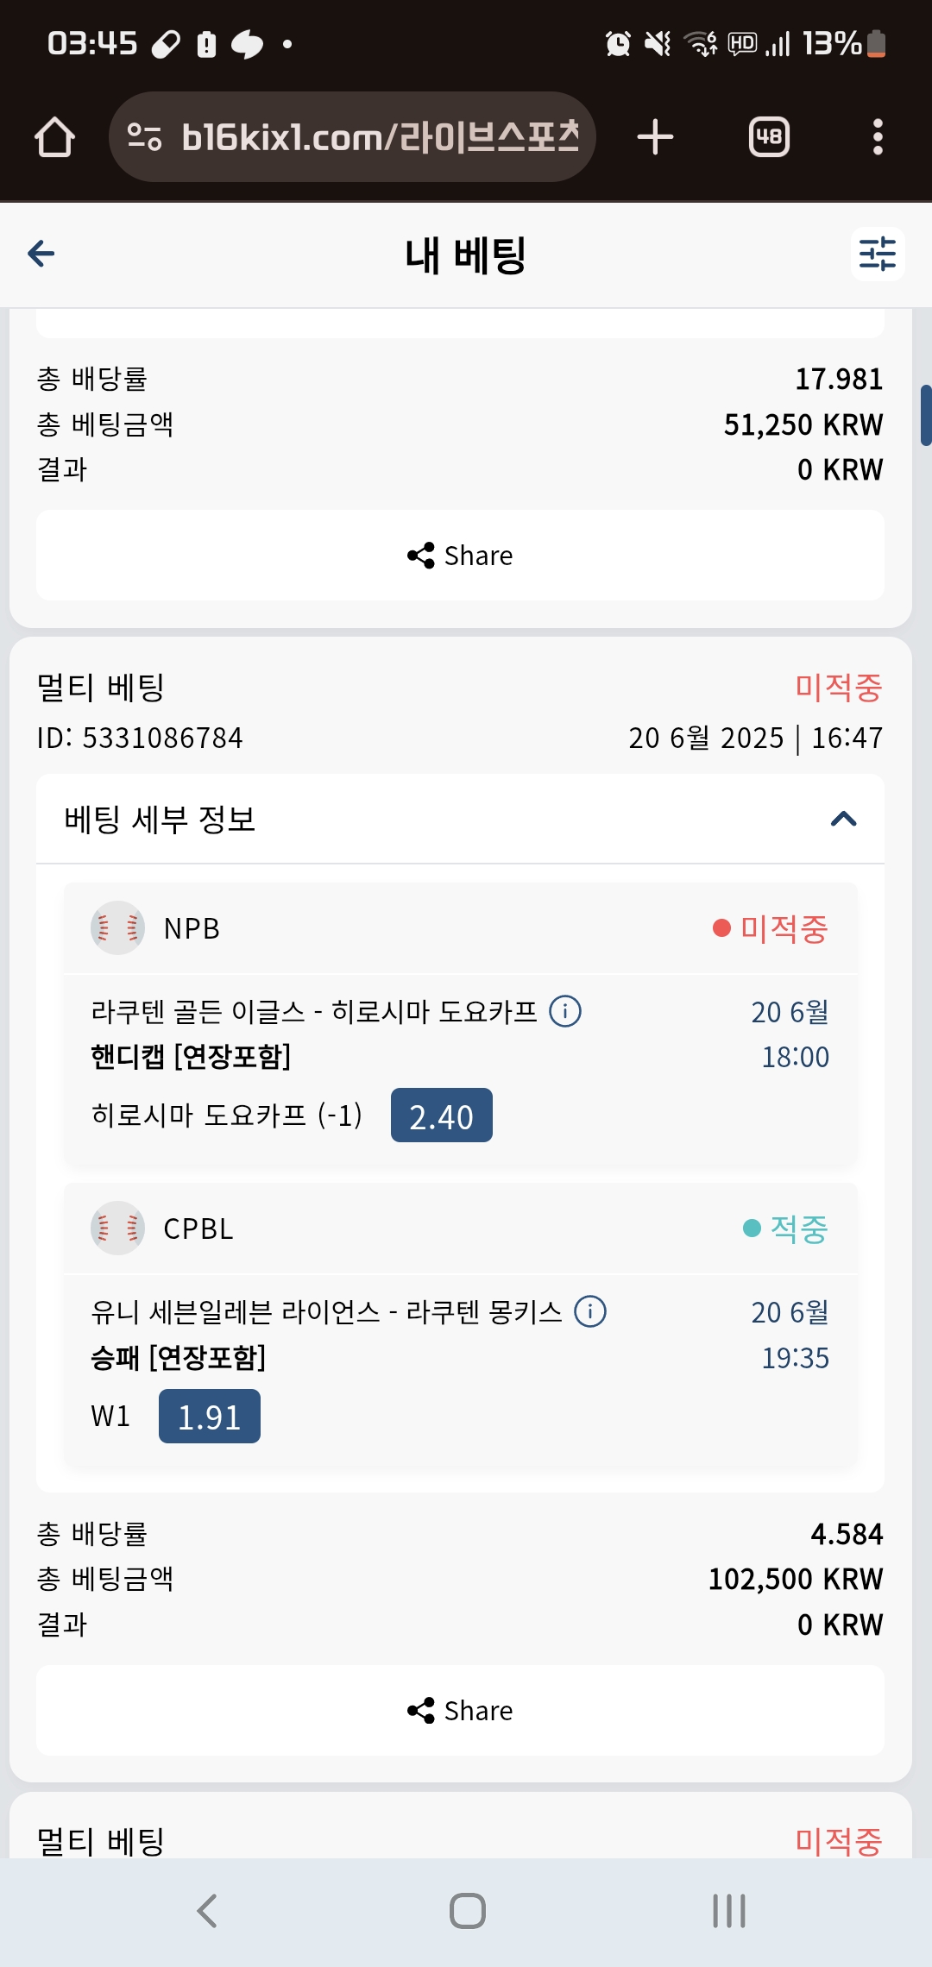This screenshot has height=1967, width=932.
Task: Go back using the blue arrow
Action: (41, 254)
